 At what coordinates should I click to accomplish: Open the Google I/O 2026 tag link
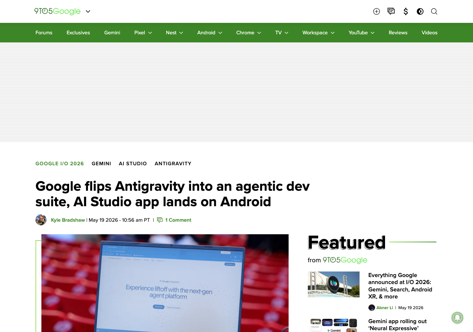pos(60,163)
